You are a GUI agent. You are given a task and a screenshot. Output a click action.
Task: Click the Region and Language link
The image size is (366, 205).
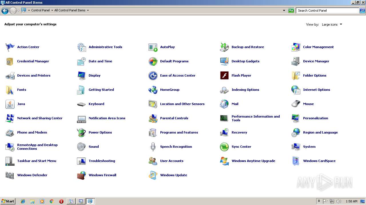(x=320, y=132)
